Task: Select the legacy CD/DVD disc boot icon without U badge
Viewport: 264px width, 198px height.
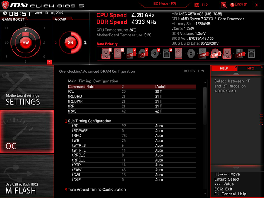Action: [x=191, y=53]
